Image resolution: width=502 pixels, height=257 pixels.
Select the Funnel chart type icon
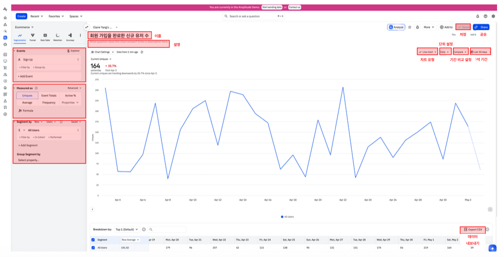click(33, 37)
